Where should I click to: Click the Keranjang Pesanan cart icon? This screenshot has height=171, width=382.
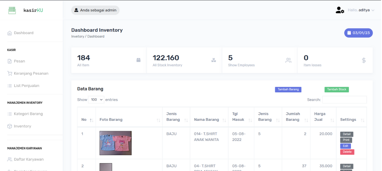(10, 74)
